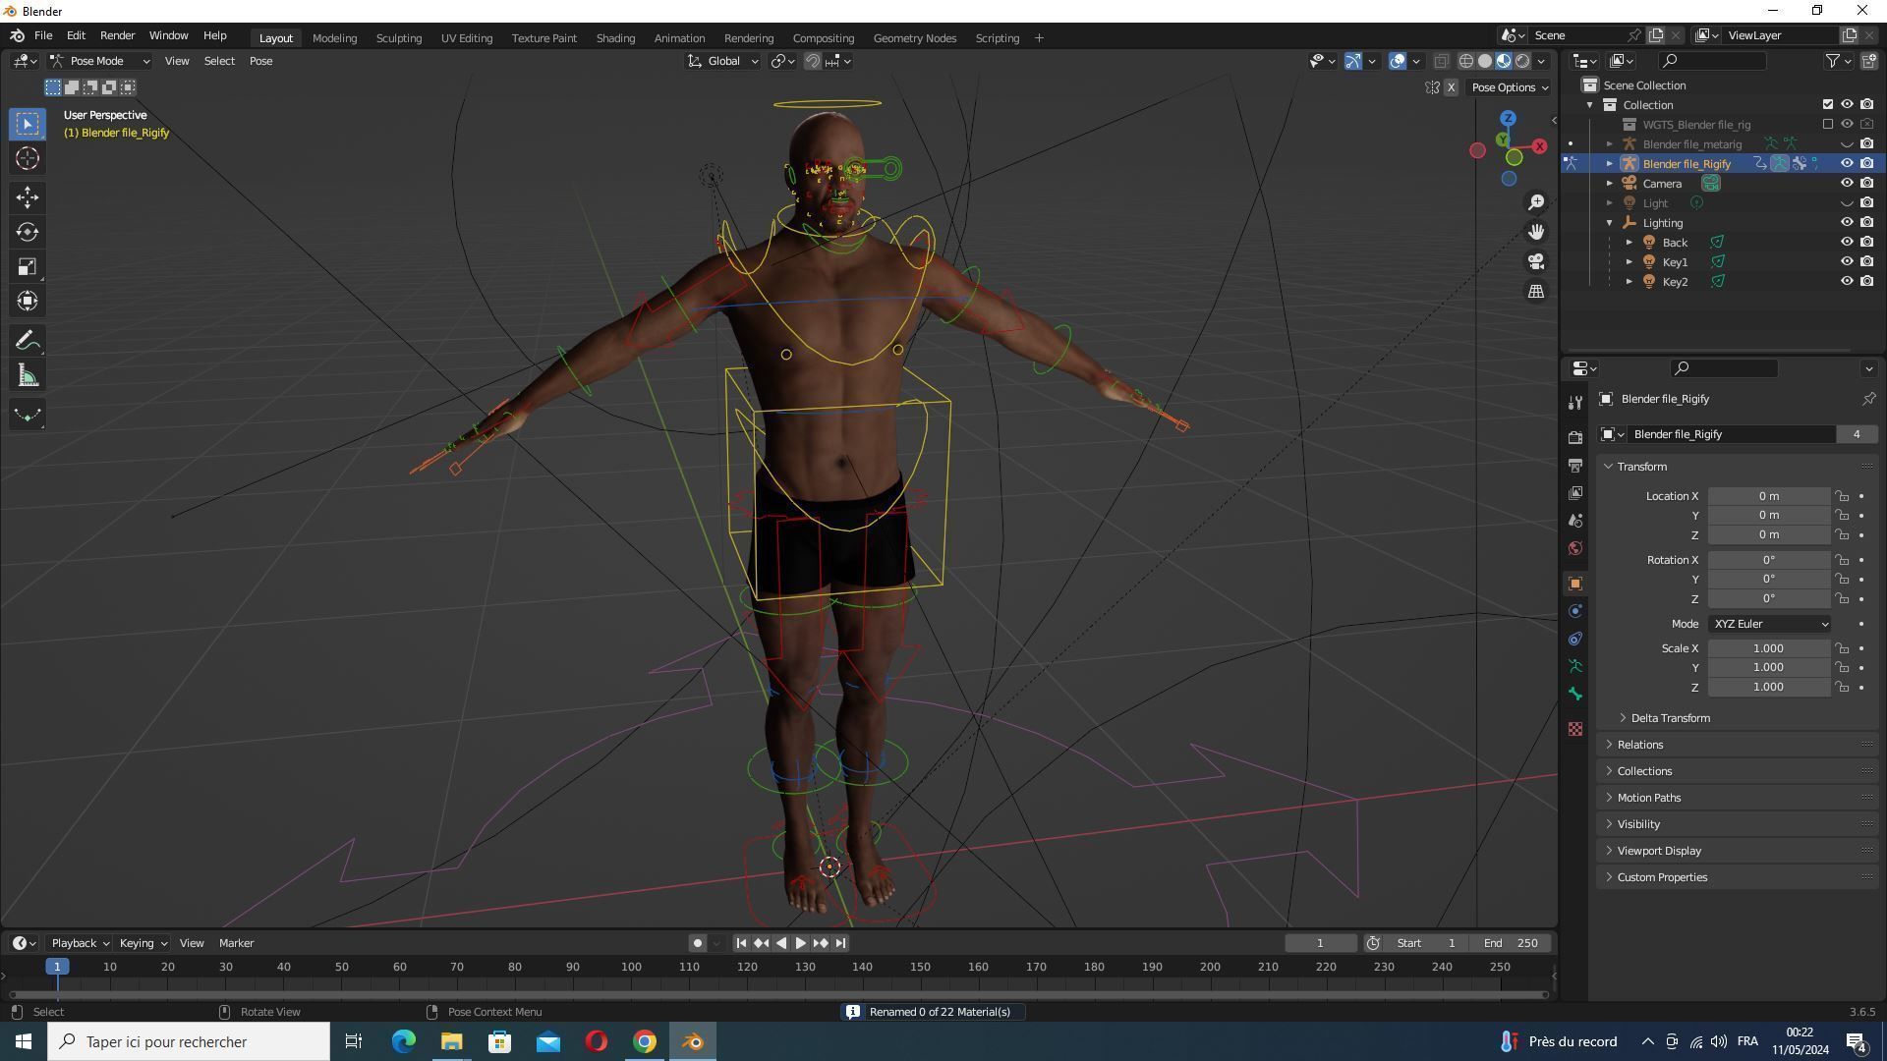The image size is (1887, 1061).
Task: Click the pan view hand icon
Action: [x=1536, y=232]
